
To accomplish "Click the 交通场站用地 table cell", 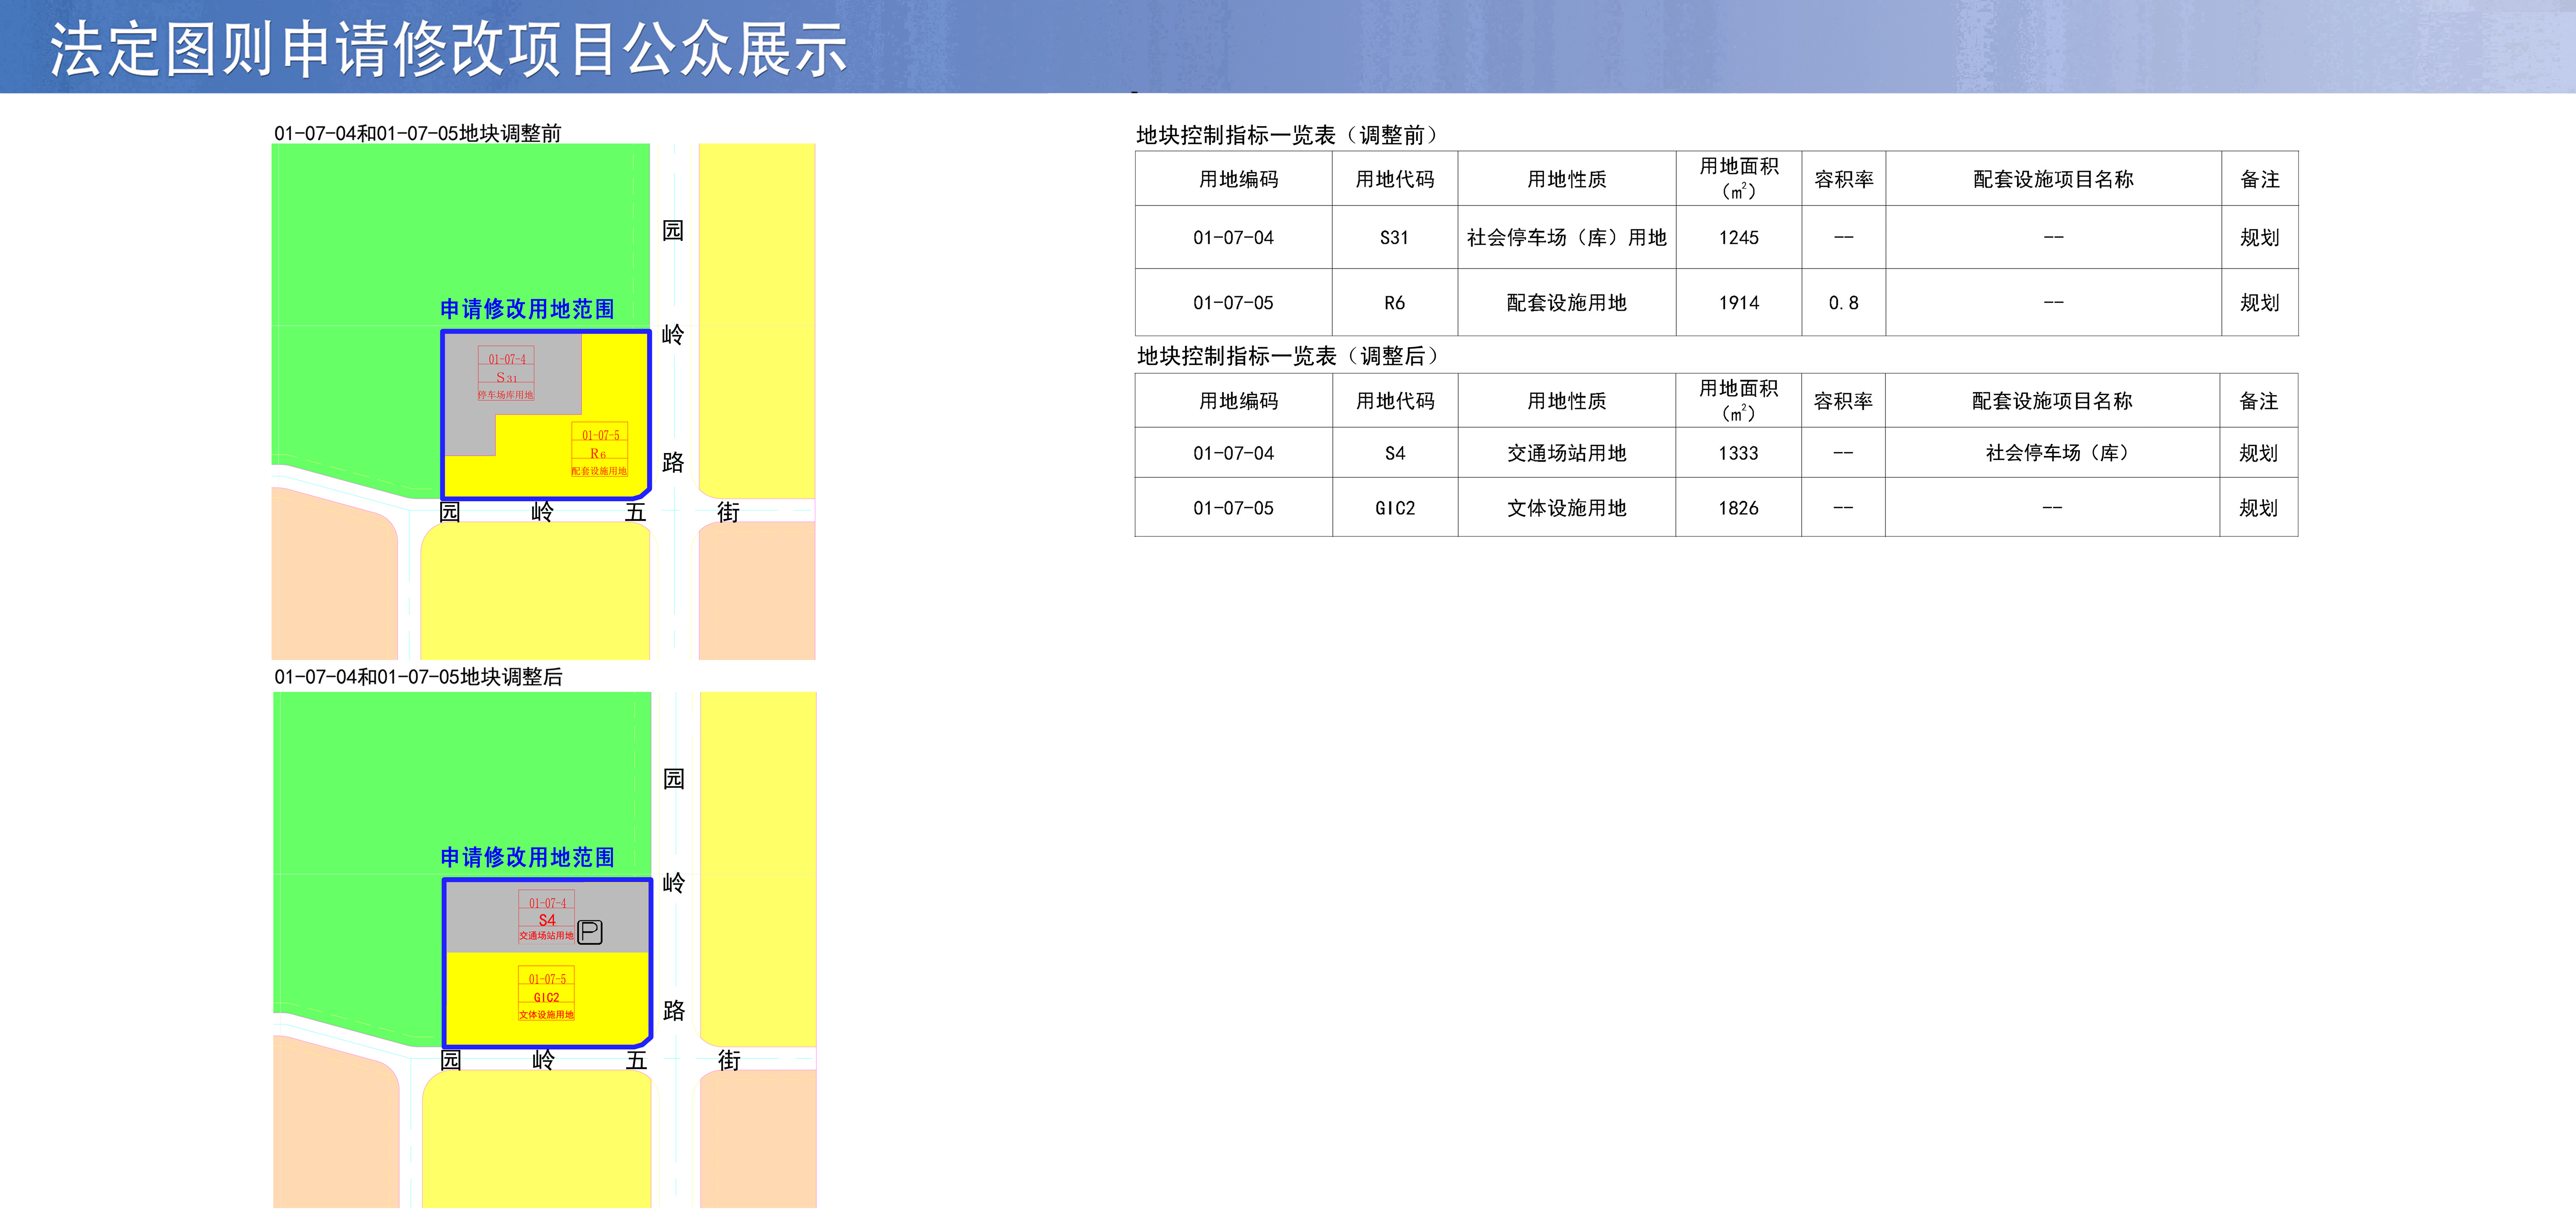I will tap(1566, 453).
